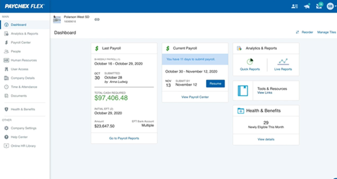Click the Analytics & Reports sidebar icon

click(x=7, y=34)
